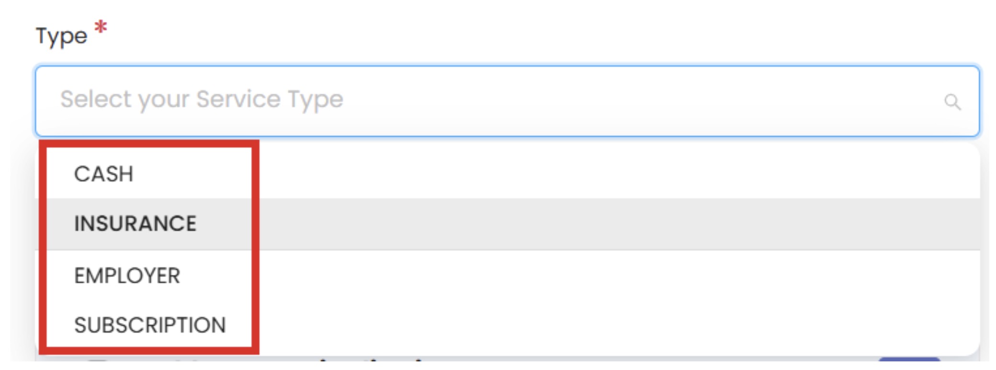Pick EMPLOYER as the service type
This screenshot has width=996, height=370.
pyautogui.click(x=127, y=276)
